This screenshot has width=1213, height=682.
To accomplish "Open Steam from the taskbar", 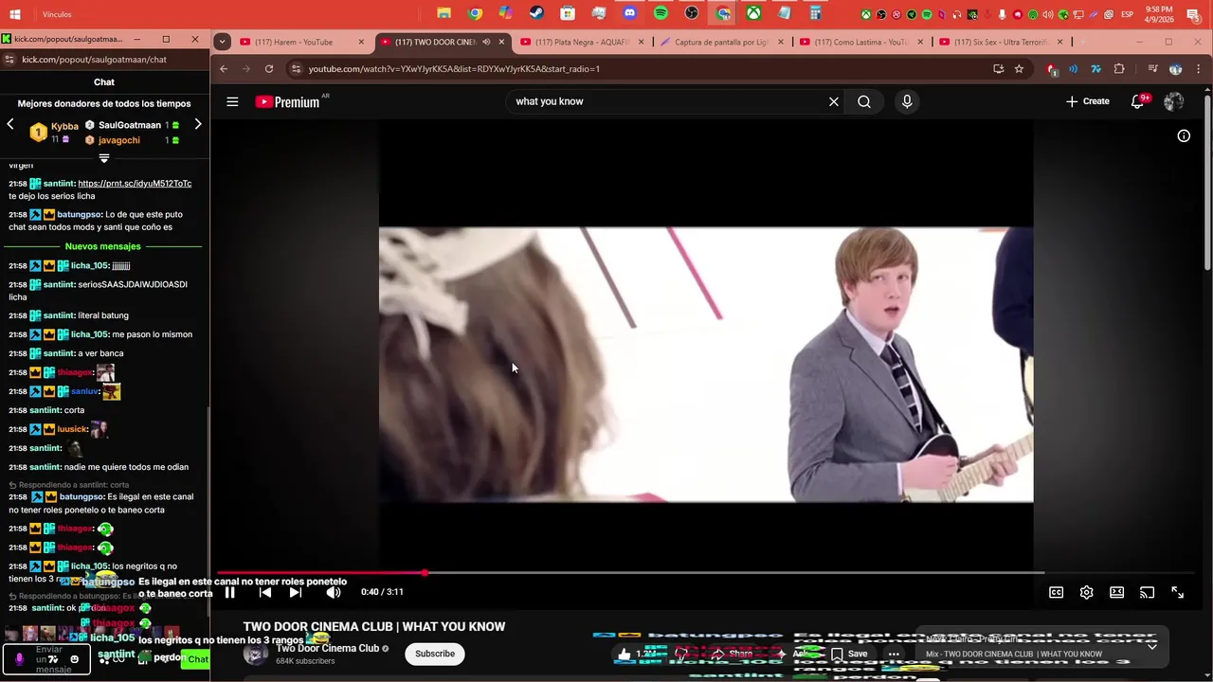I will pos(536,13).
